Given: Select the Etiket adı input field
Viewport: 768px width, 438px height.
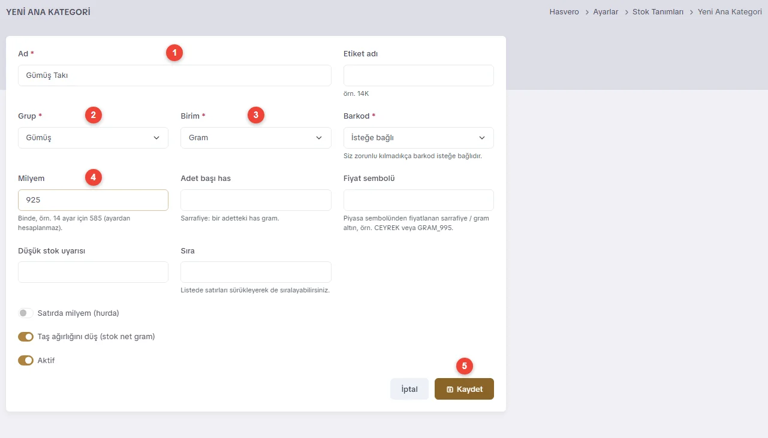Looking at the screenshot, I should (418, 75).
